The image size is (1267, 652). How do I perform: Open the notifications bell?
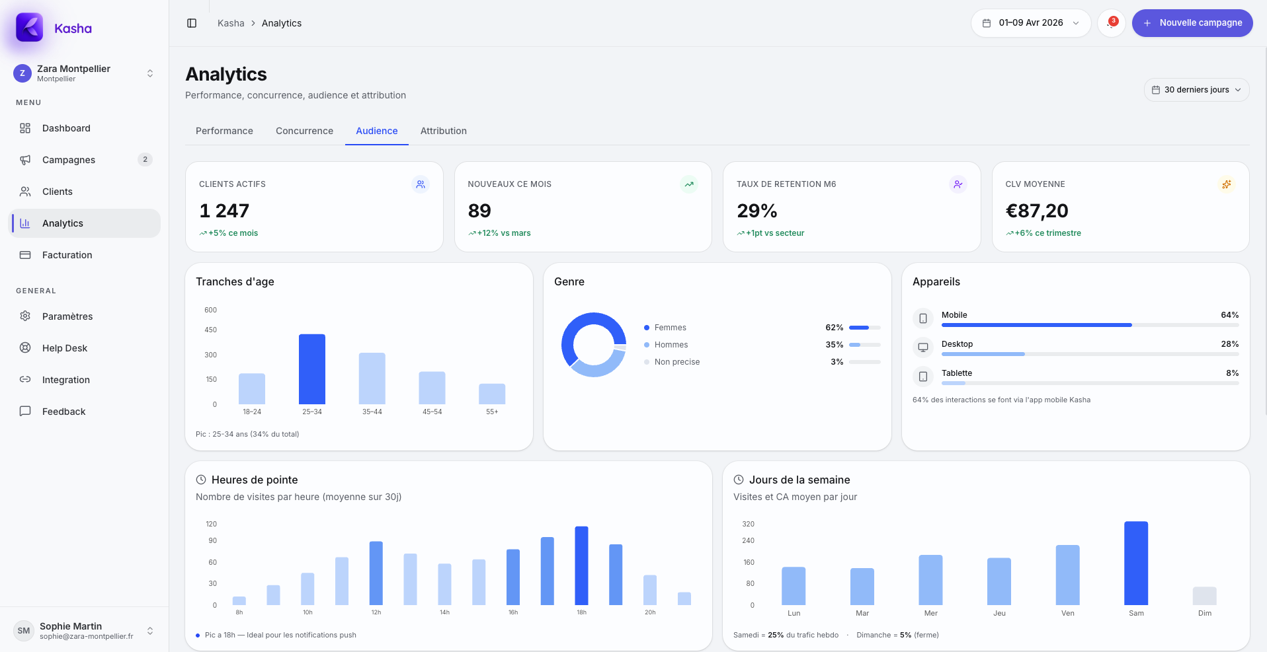pyautogui.click(x=1111, y=23)
